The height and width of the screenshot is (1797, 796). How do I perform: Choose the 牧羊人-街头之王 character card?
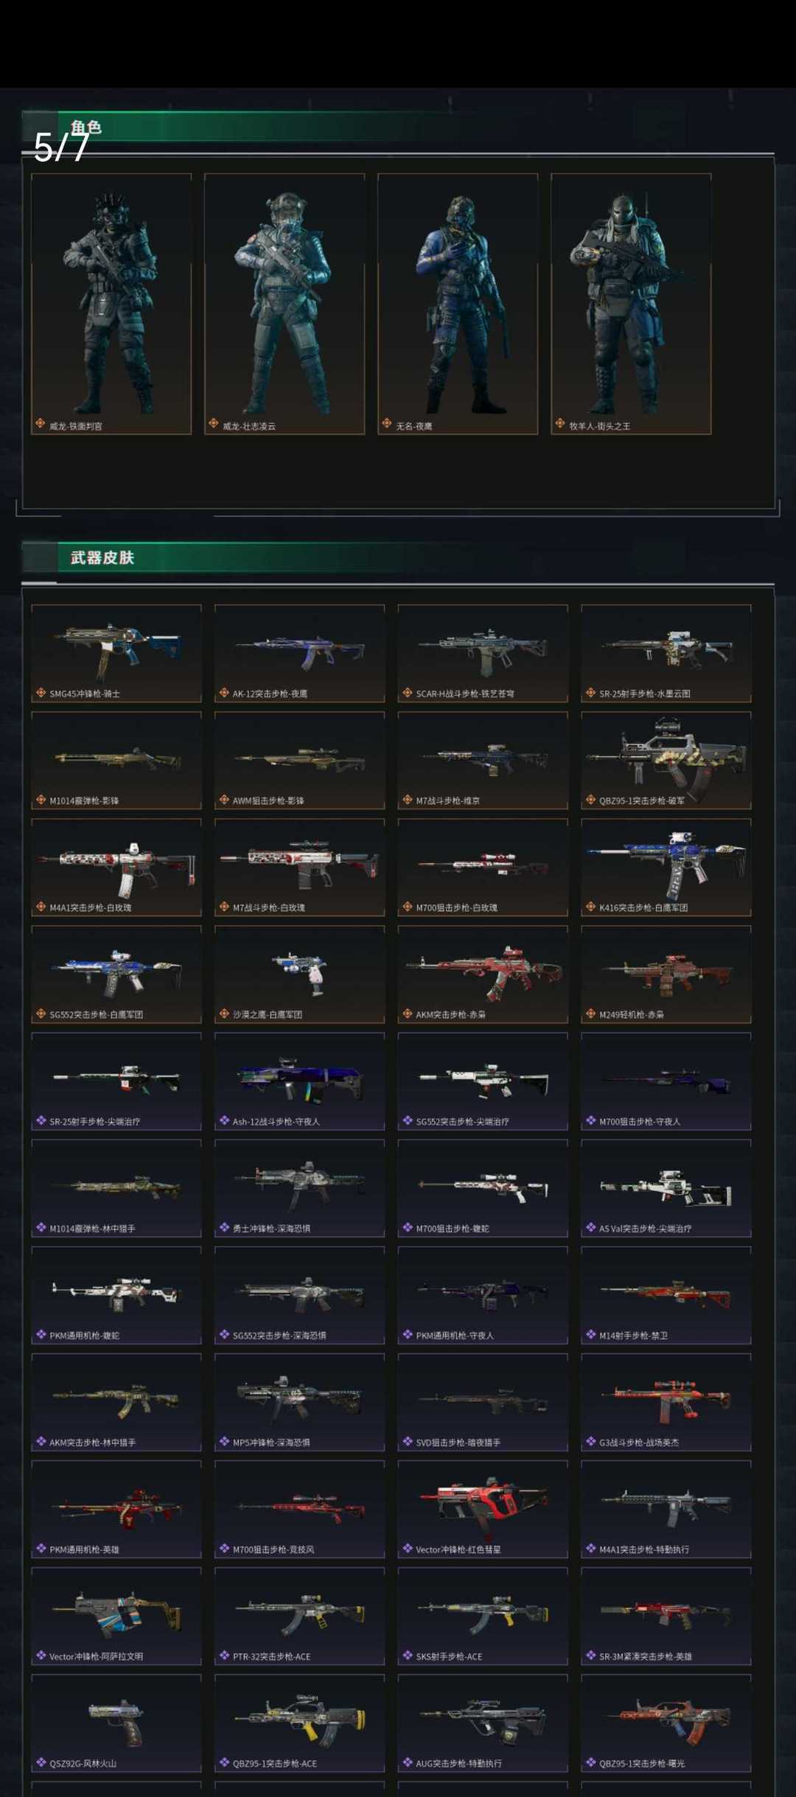(631, 304)
